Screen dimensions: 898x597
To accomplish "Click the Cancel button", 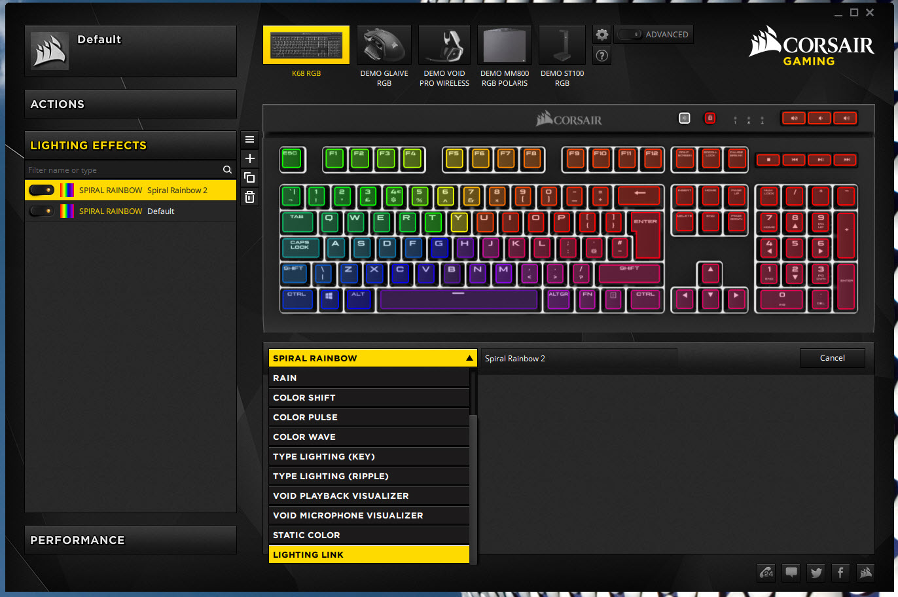I will click(x=833, y=358).
